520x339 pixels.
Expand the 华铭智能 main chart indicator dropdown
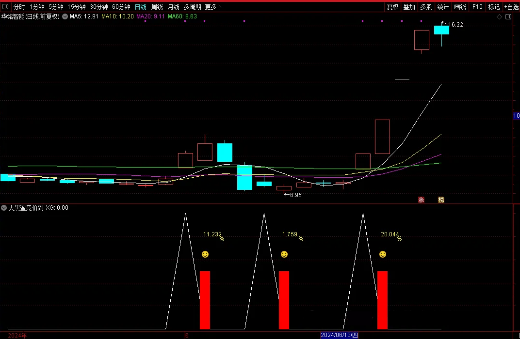(65, 16)
